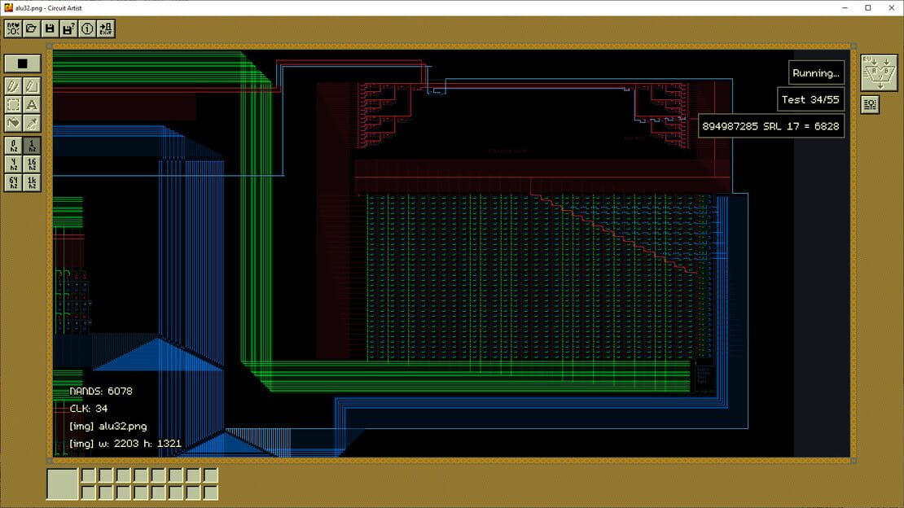Select the color picker eyedropper tool

click(32, 123)
